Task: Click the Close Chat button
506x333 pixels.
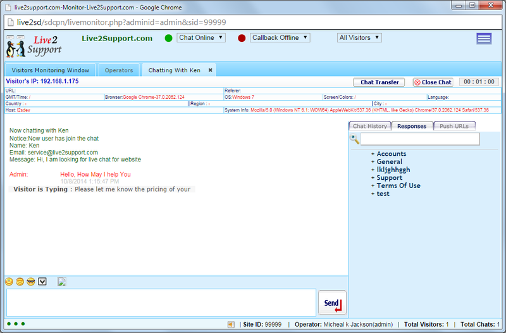Action: [433, 82]
